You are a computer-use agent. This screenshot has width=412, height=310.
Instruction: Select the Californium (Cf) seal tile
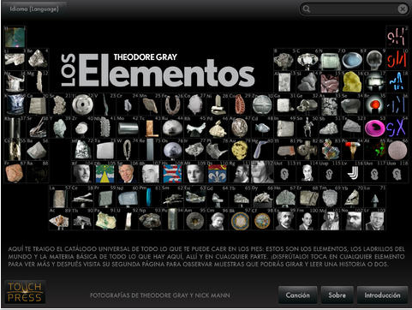pos(262,220)
